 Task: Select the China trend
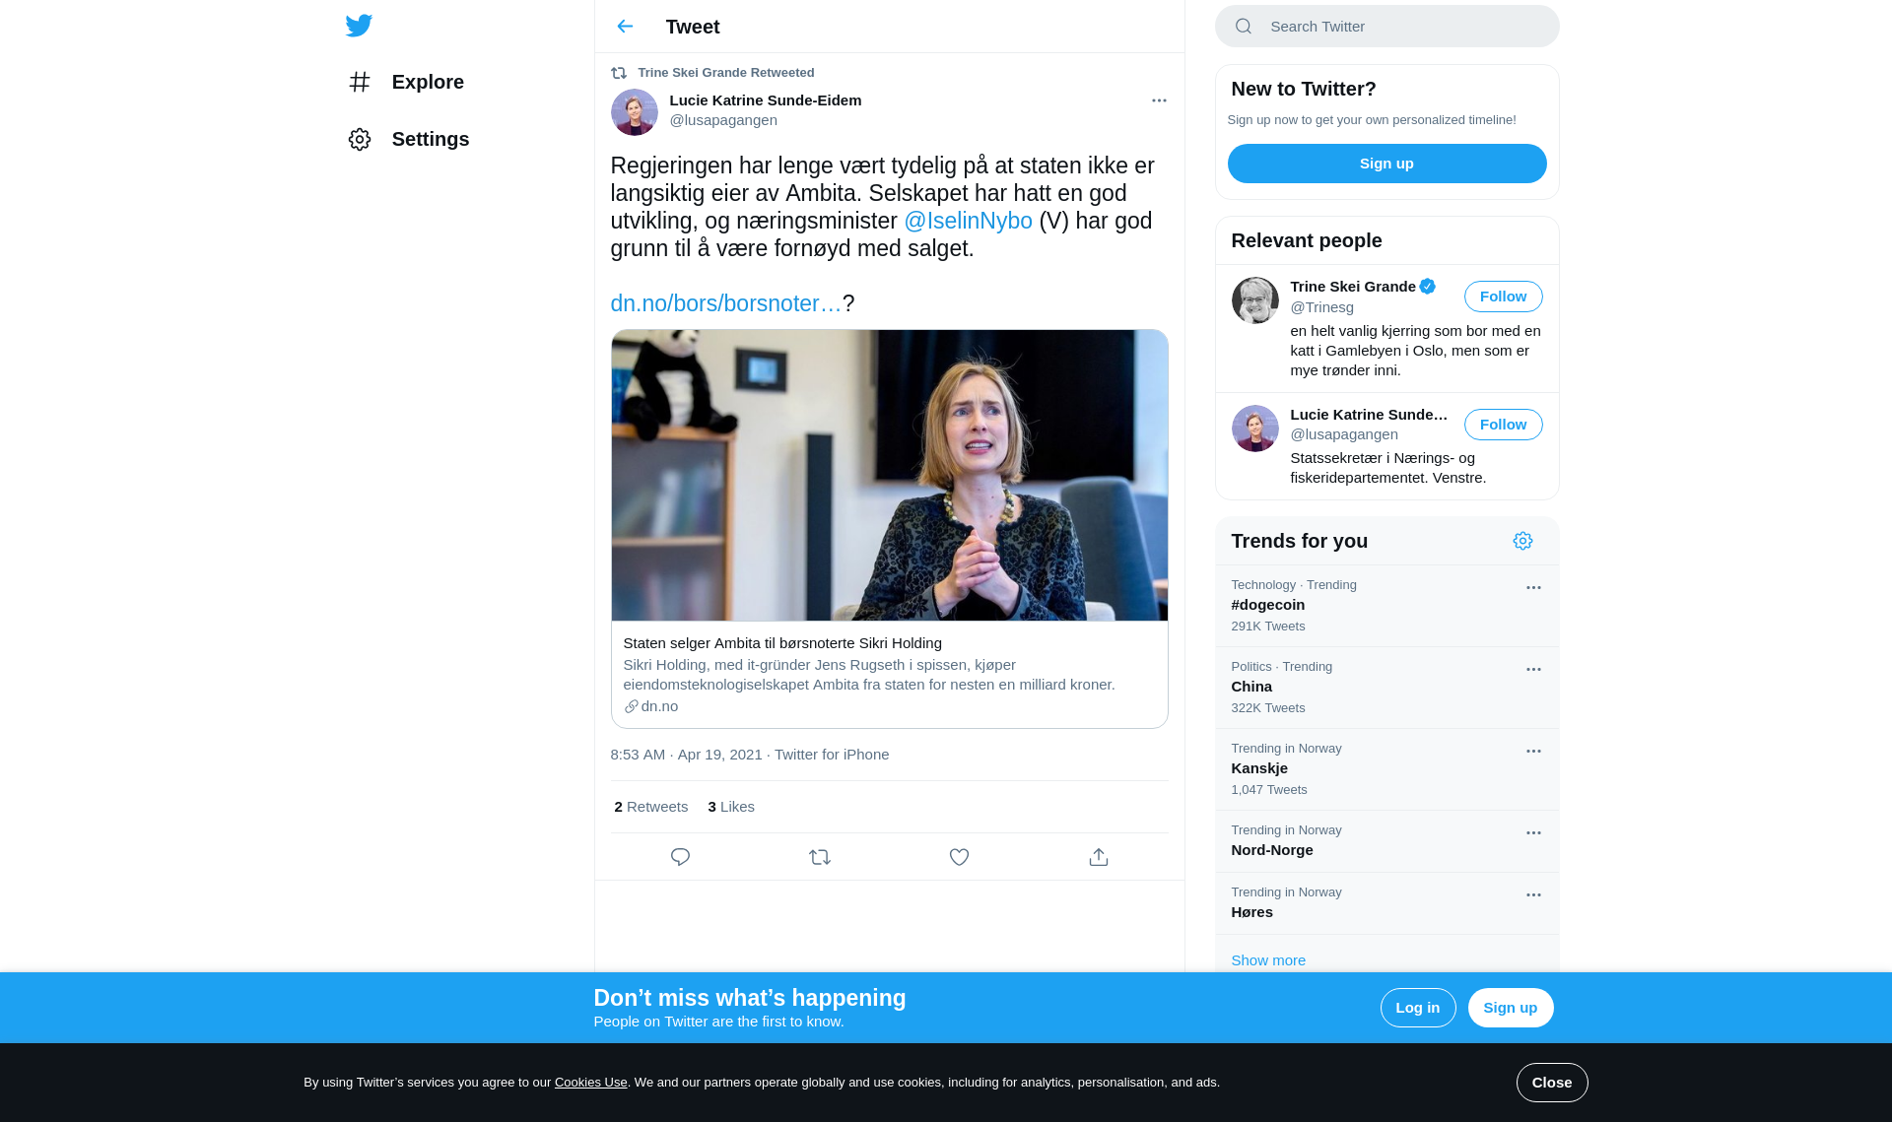point(1387,688)
